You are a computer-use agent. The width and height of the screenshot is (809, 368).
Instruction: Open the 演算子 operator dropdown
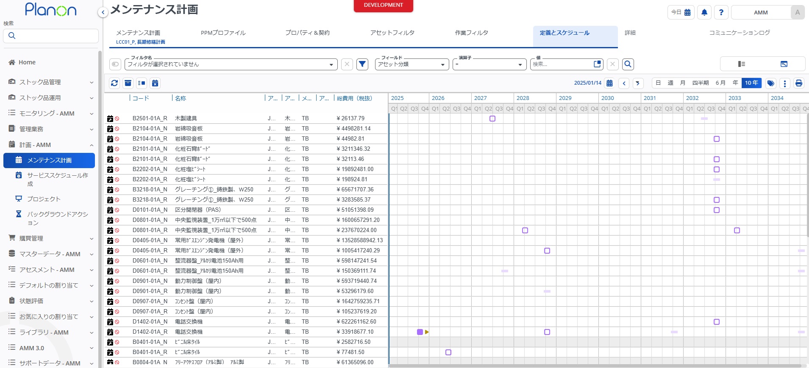489,64
